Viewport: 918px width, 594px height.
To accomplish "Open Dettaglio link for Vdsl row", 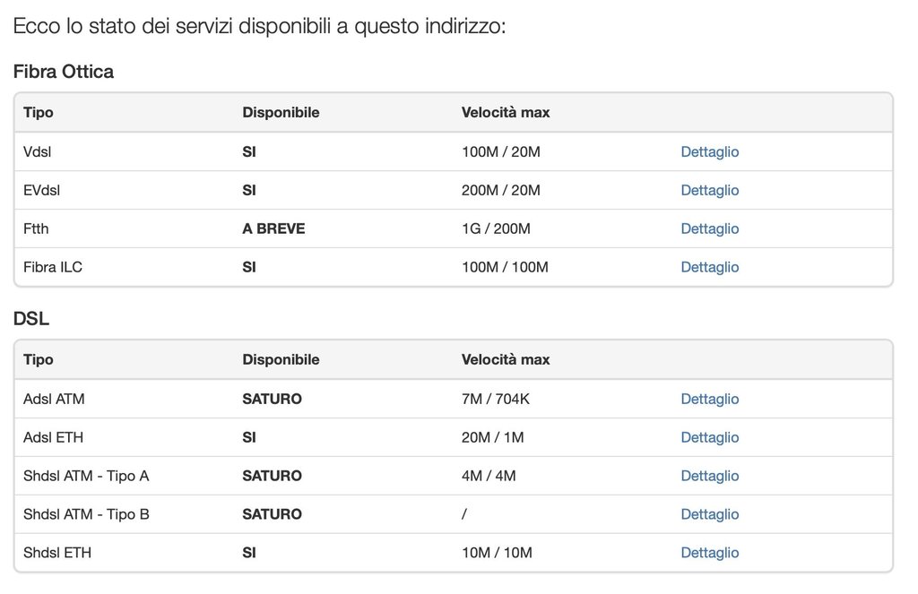I will coord(709,151).
